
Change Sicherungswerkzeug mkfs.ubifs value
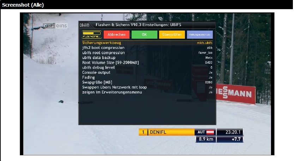pos(204,43)
